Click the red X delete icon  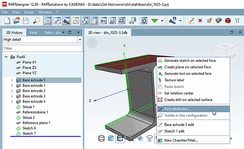click(200, 20)
